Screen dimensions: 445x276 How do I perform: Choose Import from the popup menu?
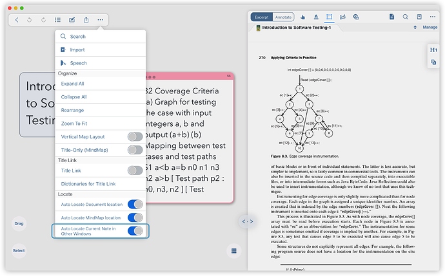[77, 50]
